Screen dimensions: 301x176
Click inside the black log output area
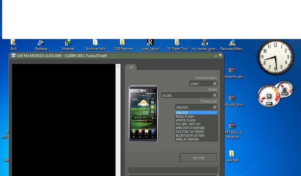pyautogui.click(x=64, y=120)
